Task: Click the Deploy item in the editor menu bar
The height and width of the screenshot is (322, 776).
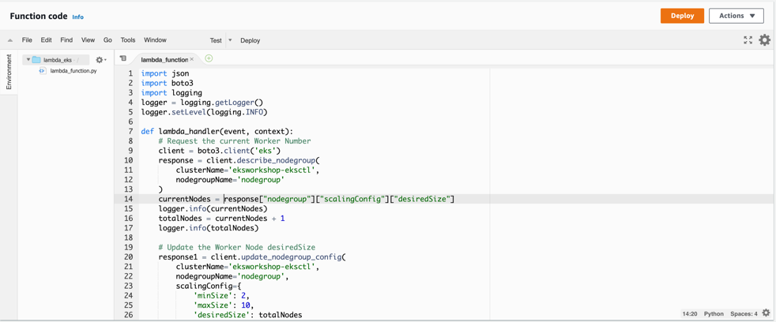Action: (250, 40)
